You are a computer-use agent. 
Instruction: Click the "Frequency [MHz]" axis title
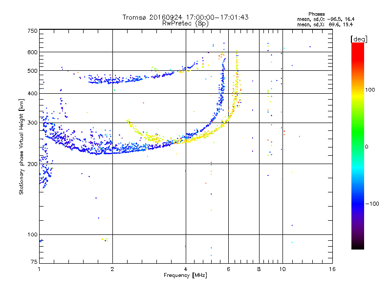(185, 275)
